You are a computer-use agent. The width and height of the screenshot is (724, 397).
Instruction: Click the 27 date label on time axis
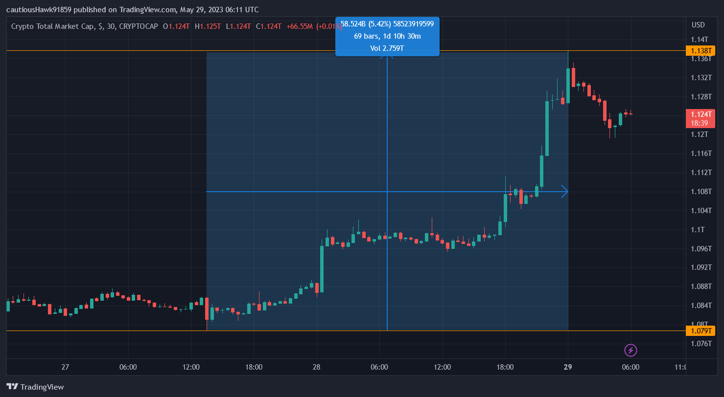tap(66, 367)
